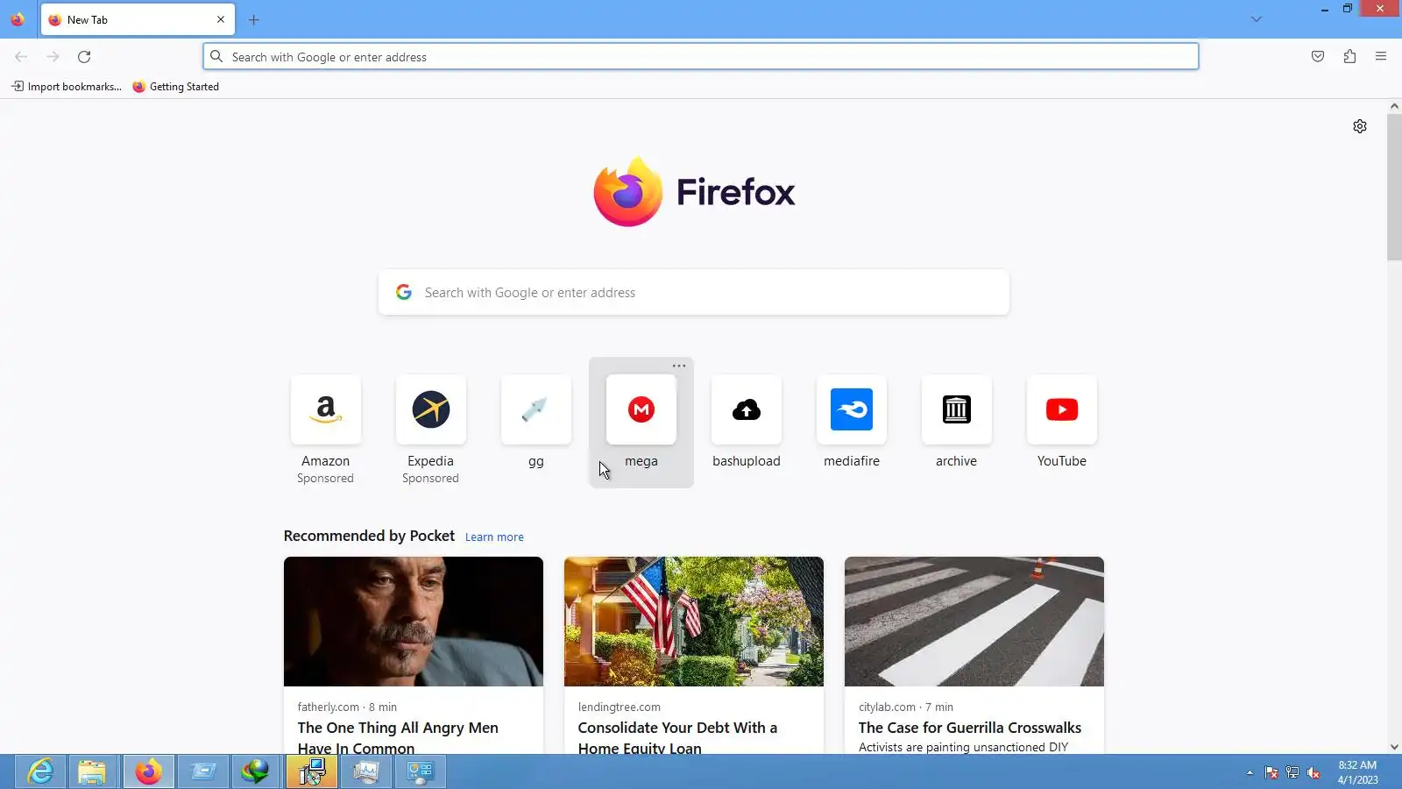Open the Getting Started bookmark

[175, 87]
